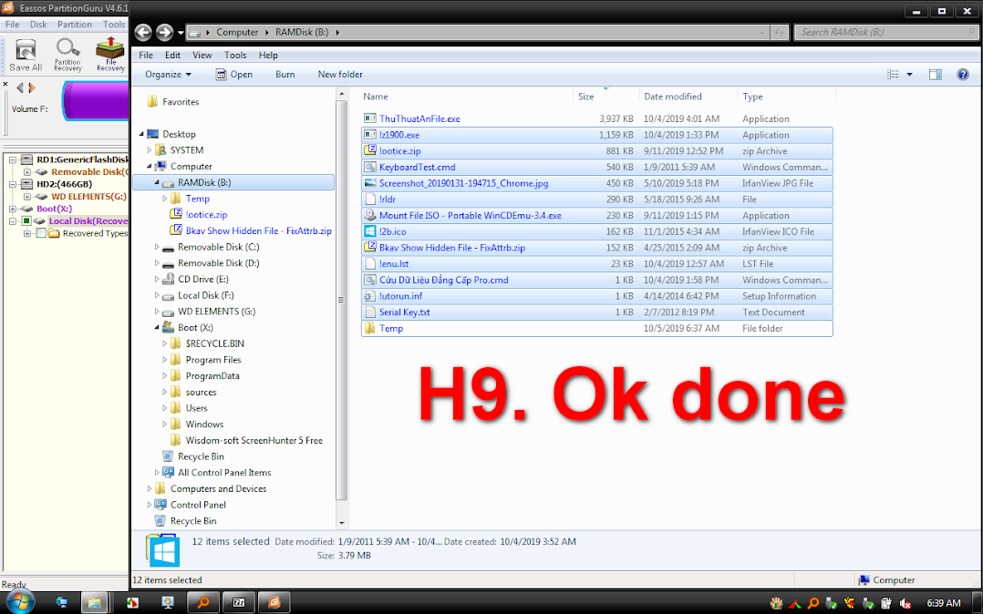Select Screenshot_20190131-194715_Chrome.jpg icon
This screenshot has width=983, height=614.
point(370,184)
